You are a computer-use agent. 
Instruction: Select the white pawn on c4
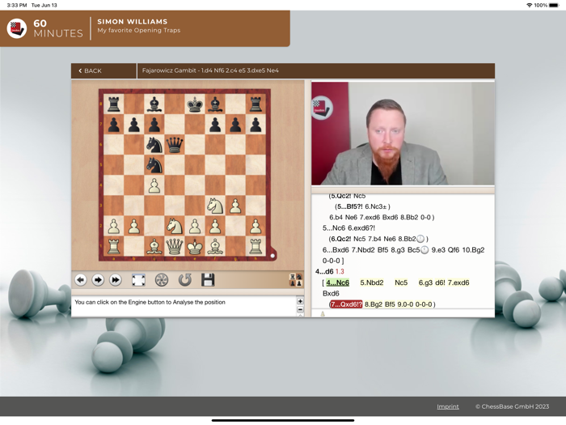click(x=154, y=185)
